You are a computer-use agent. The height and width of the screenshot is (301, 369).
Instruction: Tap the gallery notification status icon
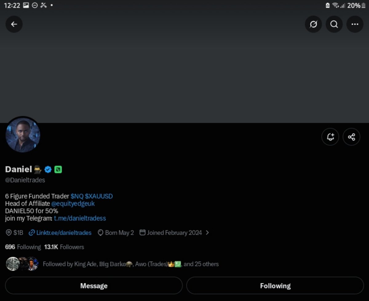tap(26, 5)
